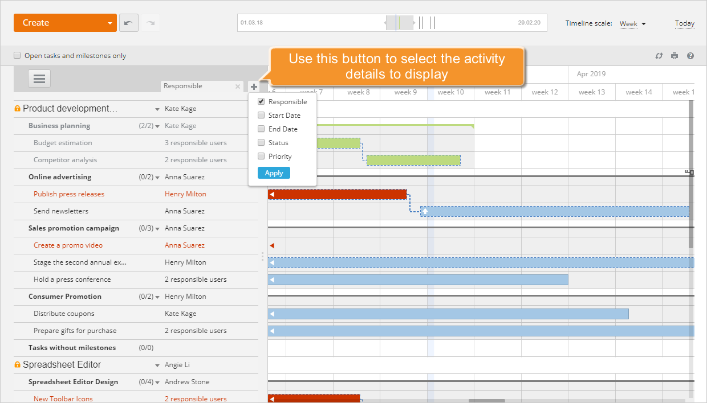This screenshot has width=707, height=403.
Task: Enable the Start Date checkbox
Action: [261, 115]
